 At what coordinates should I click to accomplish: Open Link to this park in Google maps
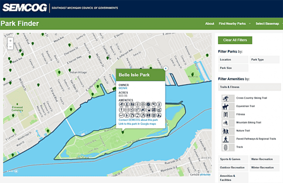click(137, 124)
